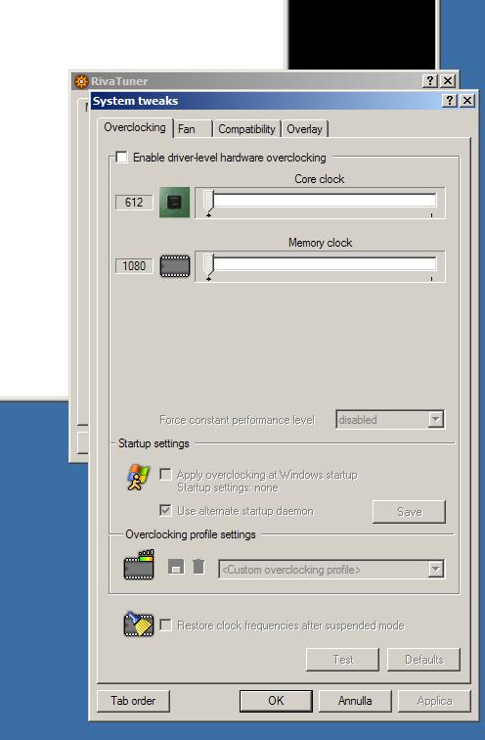Click the memory chip icon beside 1080
Image resolution: width=485 pixels, height=740 pixels.
(175, 266)
